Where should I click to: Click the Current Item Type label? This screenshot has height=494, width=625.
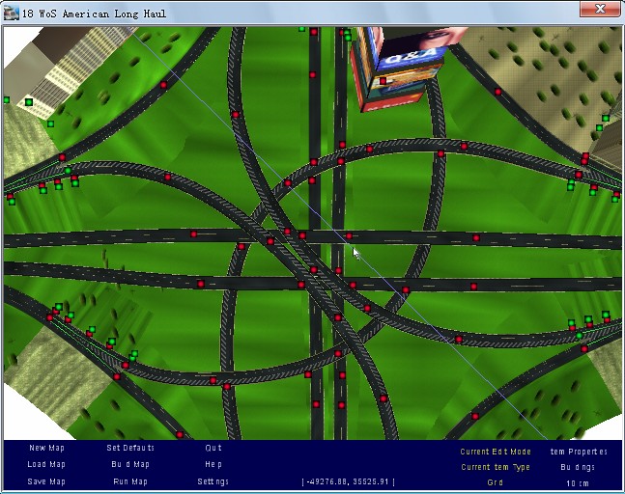pos(496,467)
